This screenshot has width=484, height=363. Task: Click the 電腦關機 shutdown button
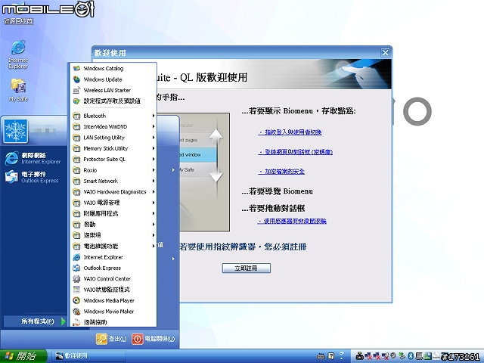(153, 339)
